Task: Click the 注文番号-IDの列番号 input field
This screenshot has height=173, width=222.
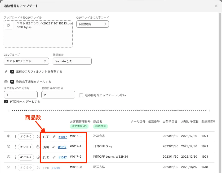Action: click(x=21, y=95)
